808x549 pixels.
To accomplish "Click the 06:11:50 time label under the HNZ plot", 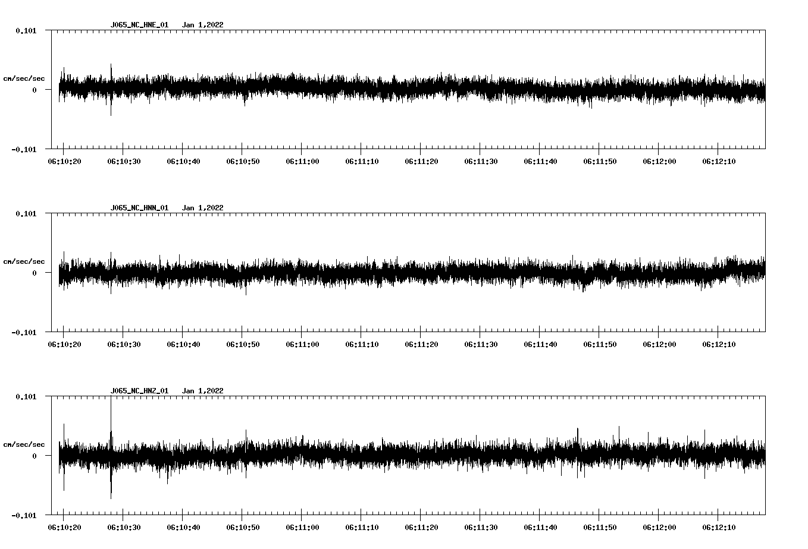I will click(600, 528).
